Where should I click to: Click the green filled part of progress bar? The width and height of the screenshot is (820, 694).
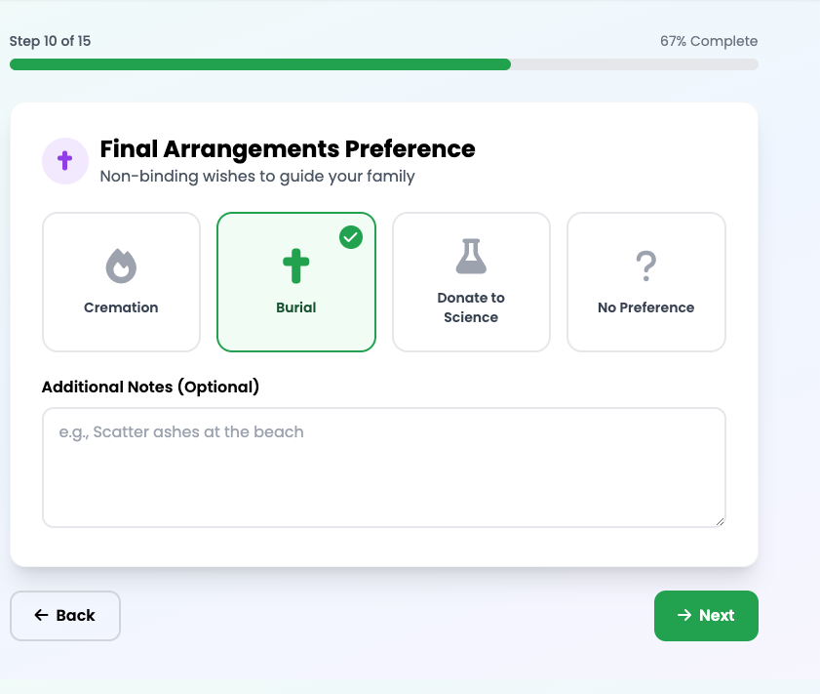[x=259, y=64]
